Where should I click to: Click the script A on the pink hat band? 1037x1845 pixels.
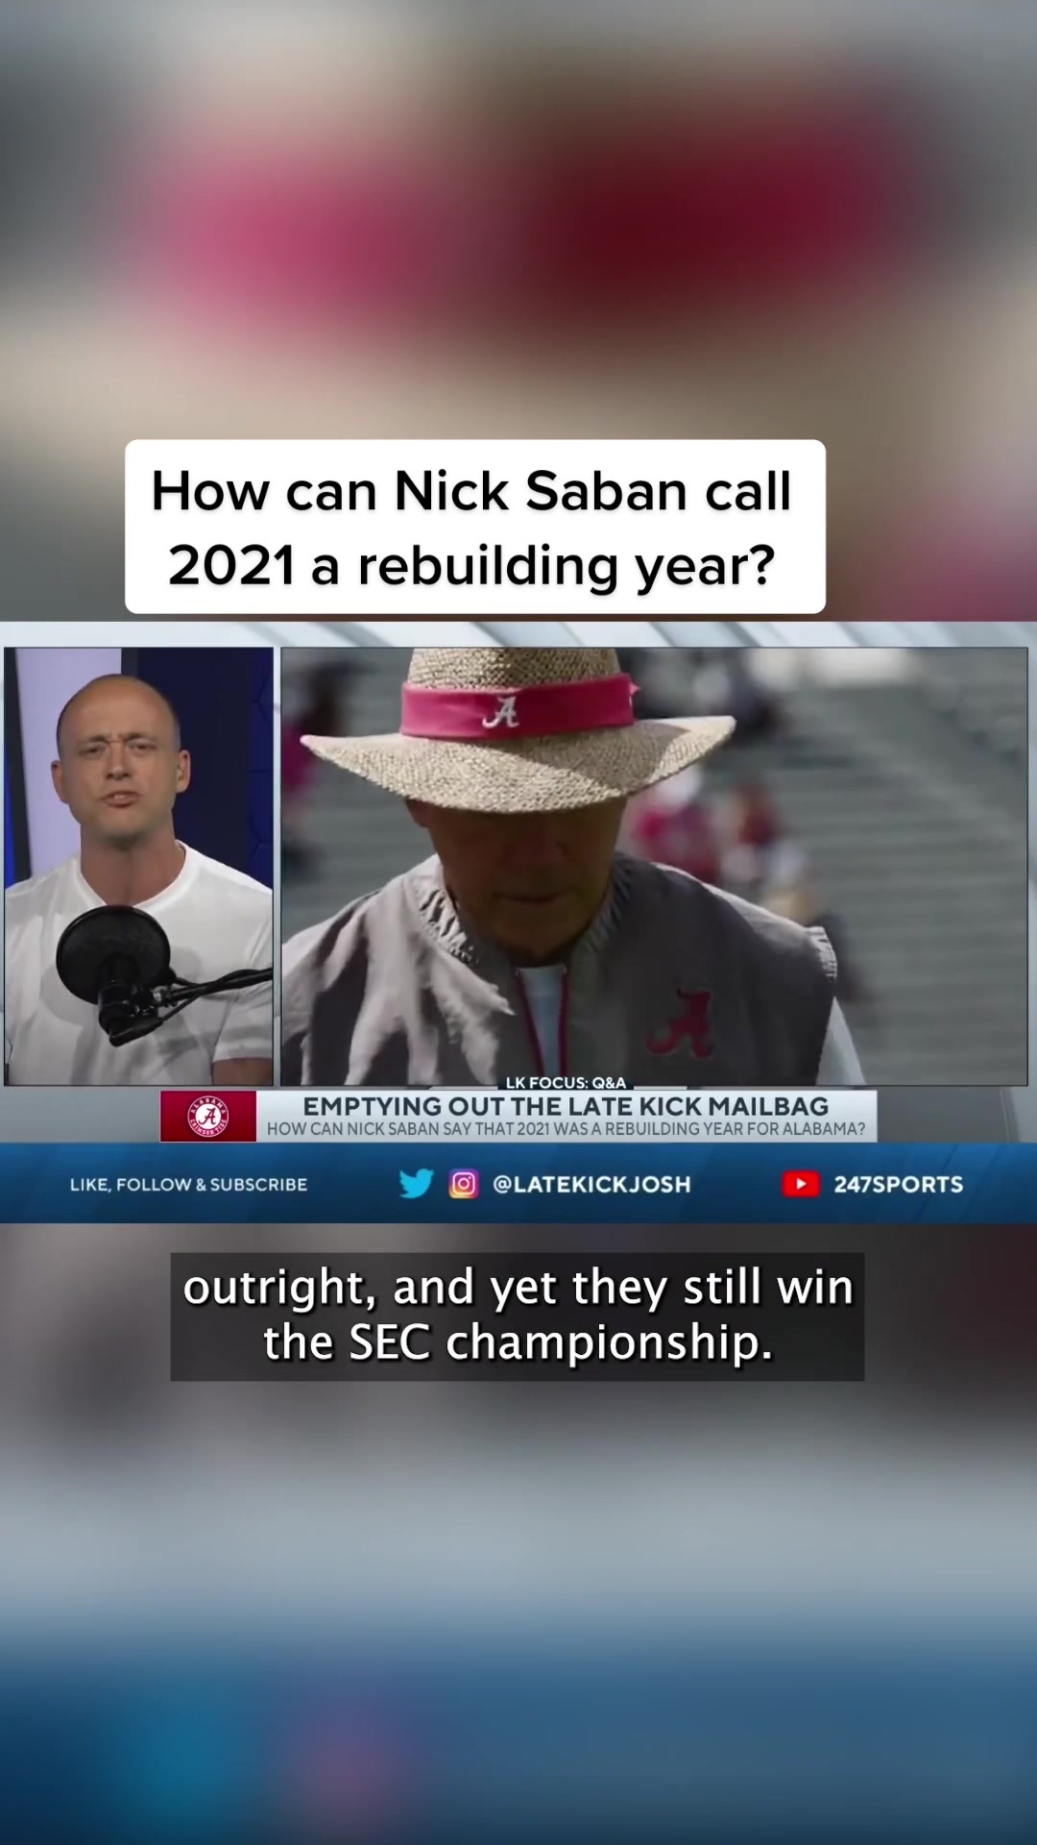pyautogui.click(x=500, y=712)
